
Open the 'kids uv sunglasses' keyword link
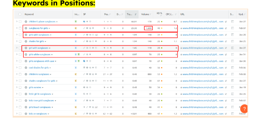[38, 114]
